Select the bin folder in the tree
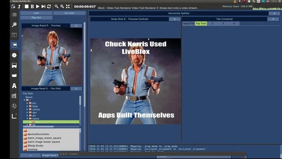Image resolution: width=282 pixels, height=159 pixels. pos(34,103)
